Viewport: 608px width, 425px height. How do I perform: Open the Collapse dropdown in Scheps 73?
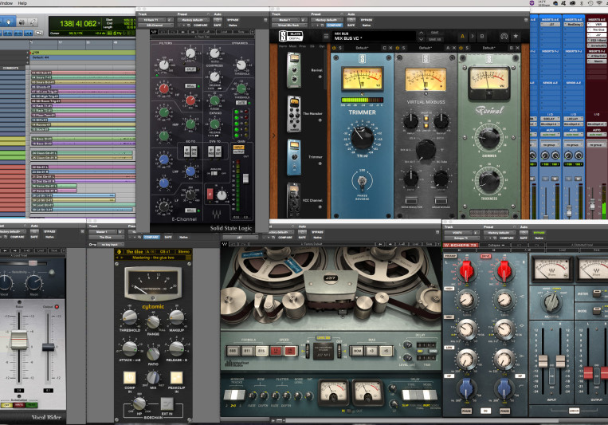point(496,246)
